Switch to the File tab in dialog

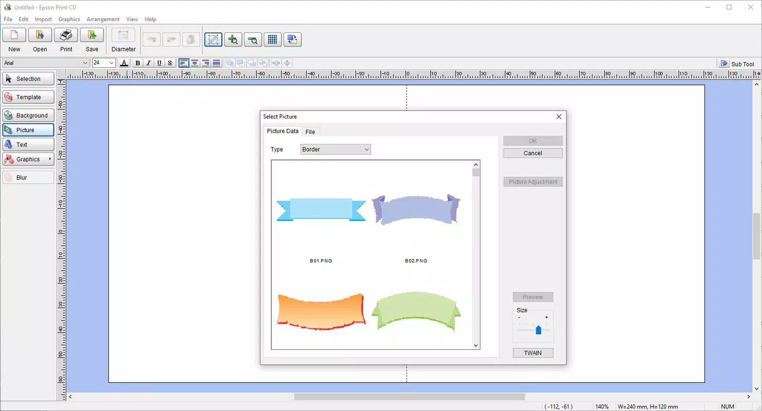(310, 132)
